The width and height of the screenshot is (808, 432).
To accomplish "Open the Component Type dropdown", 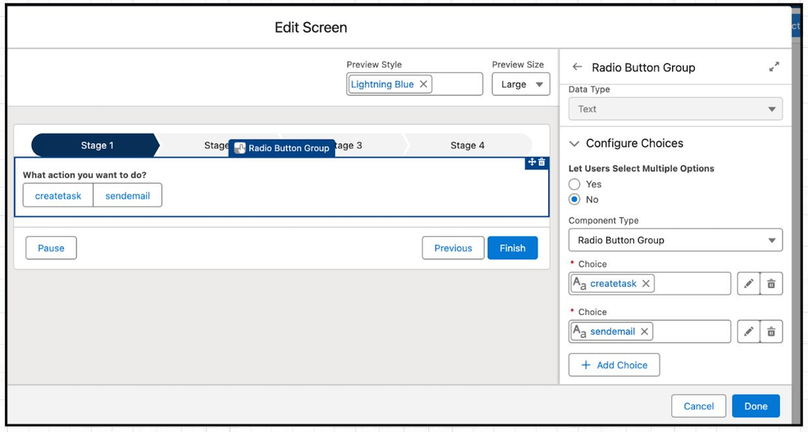I will click(x=675, y=240).
